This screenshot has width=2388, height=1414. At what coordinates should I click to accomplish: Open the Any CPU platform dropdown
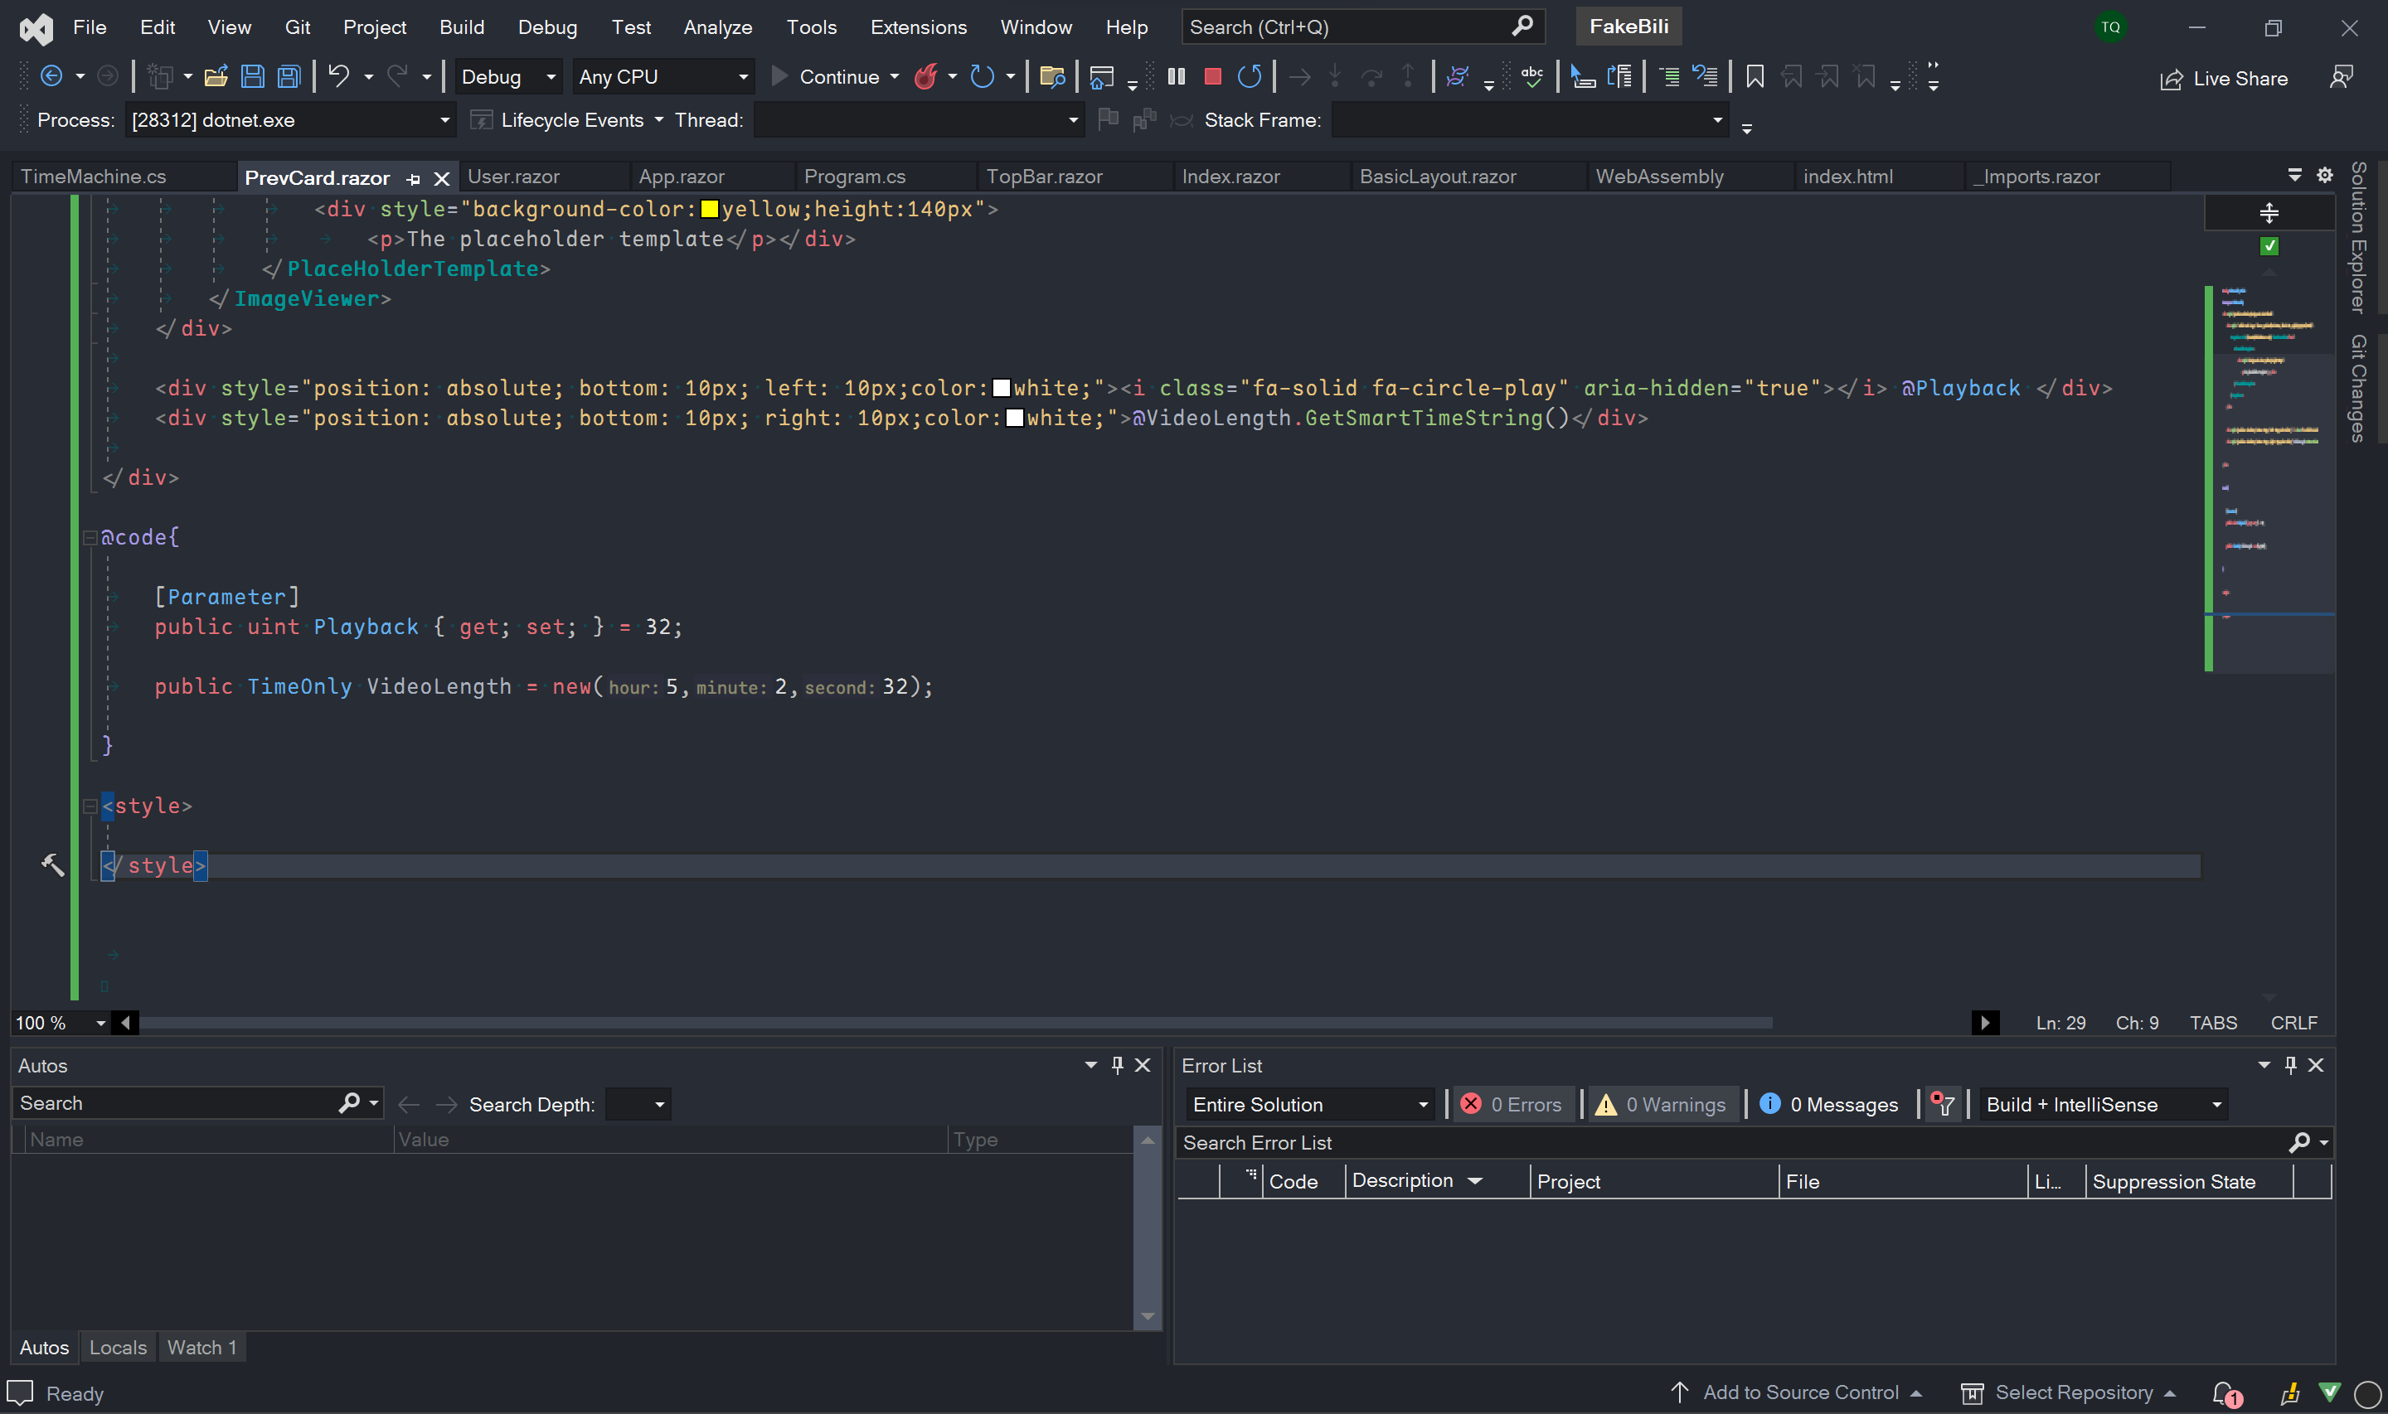[x=742, y=76]
